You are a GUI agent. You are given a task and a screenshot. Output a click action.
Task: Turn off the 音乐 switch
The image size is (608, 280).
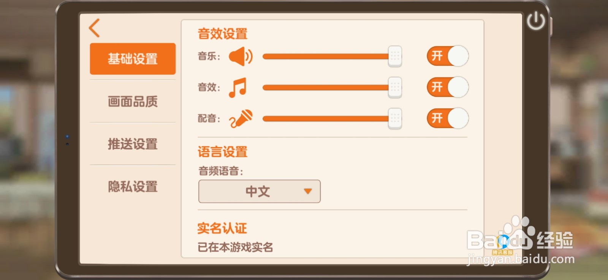(448, 56)
